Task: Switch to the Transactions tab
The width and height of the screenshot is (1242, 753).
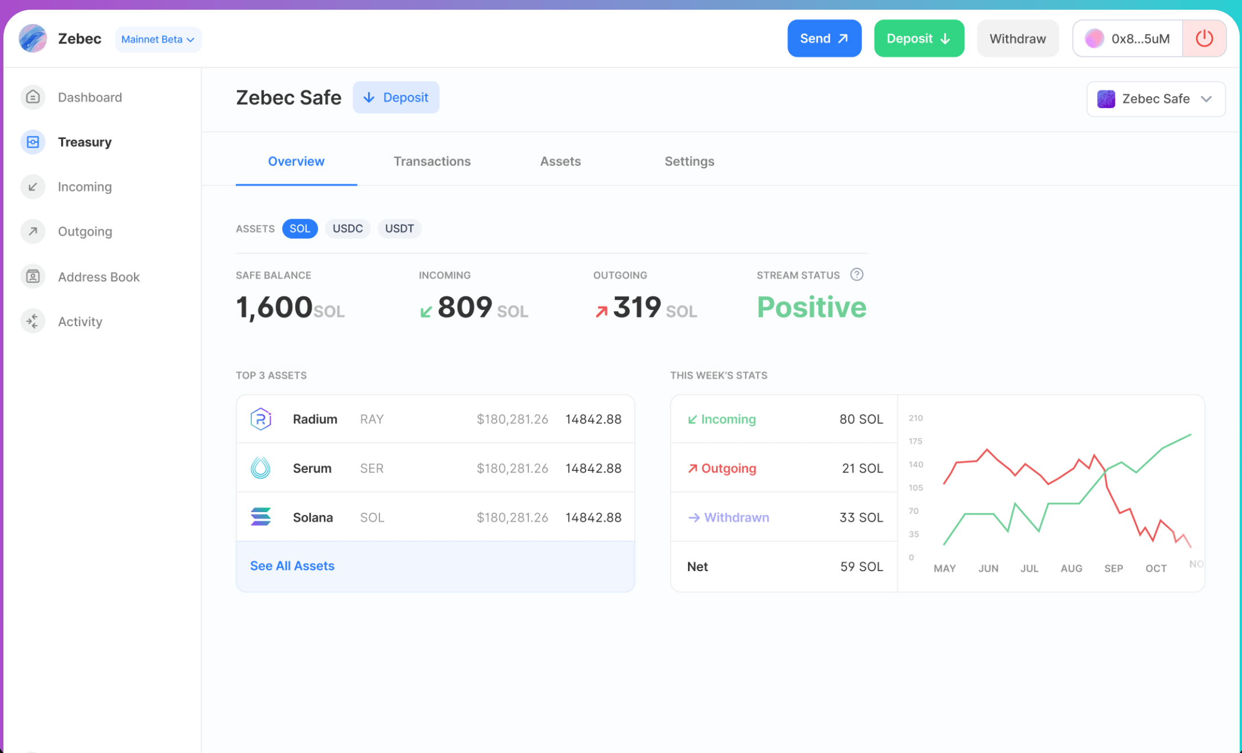Action: coord(432,161)
